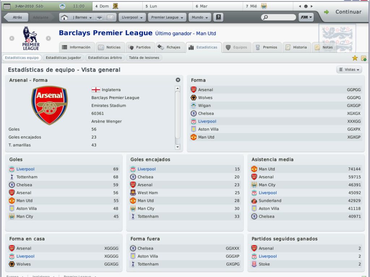Expand the Premier League dropdown menu
The width and height of the screenshot is (370, 277).
(x=167, y=17)
